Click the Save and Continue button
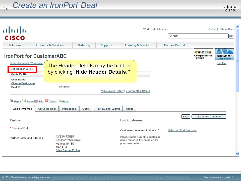Screen dimensions: 241x181 click(209, 116)
